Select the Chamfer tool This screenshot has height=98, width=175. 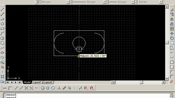tap(172, 72)
